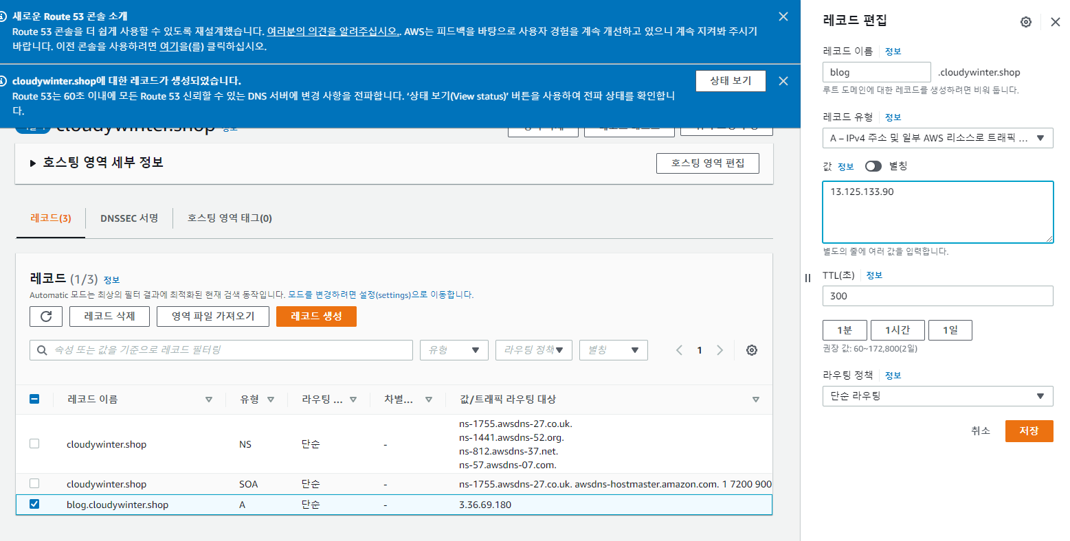Click the info icon on Route 53 banner

(3, 16)
